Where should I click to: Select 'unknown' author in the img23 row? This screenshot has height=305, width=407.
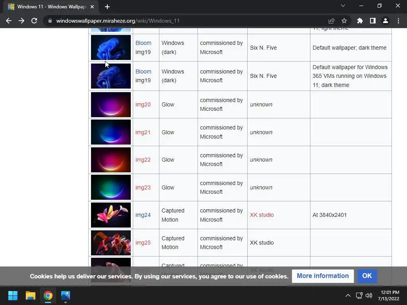261,187
